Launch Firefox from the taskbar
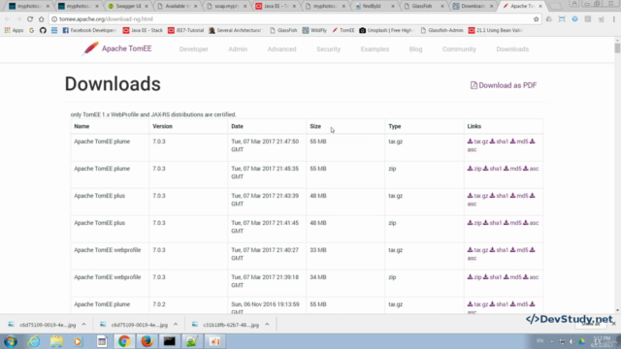Viewport: 621px width, 349px height. (147, 341)
